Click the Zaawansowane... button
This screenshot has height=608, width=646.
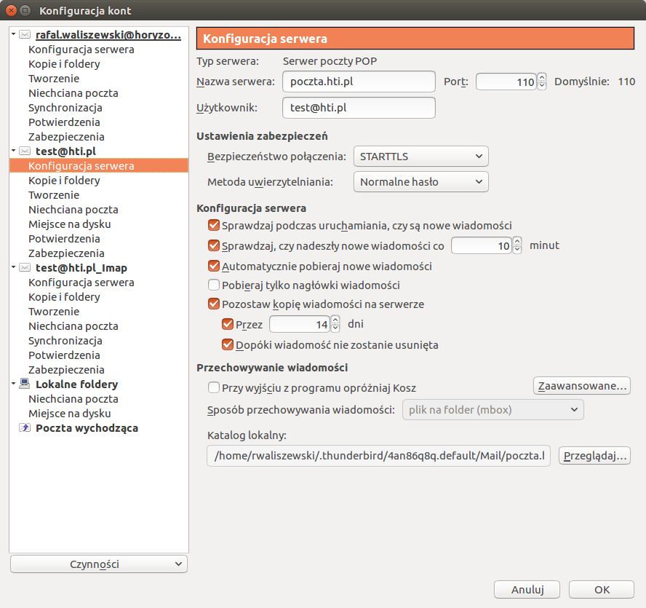[582, 386]
